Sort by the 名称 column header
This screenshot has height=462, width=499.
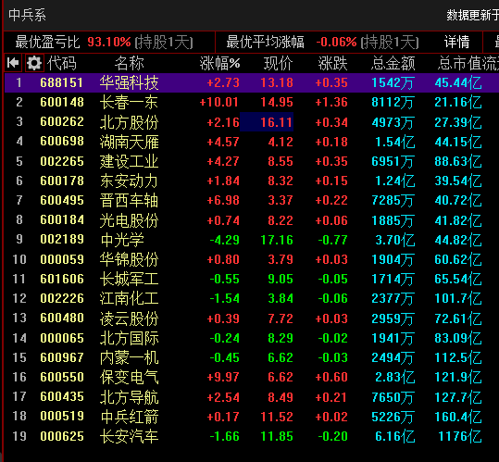(x=130, y=63)
